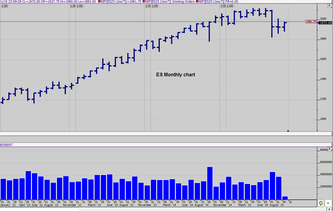
Task: Click the red dot before Fill=0.00 reference
Action: coord(197,1)
